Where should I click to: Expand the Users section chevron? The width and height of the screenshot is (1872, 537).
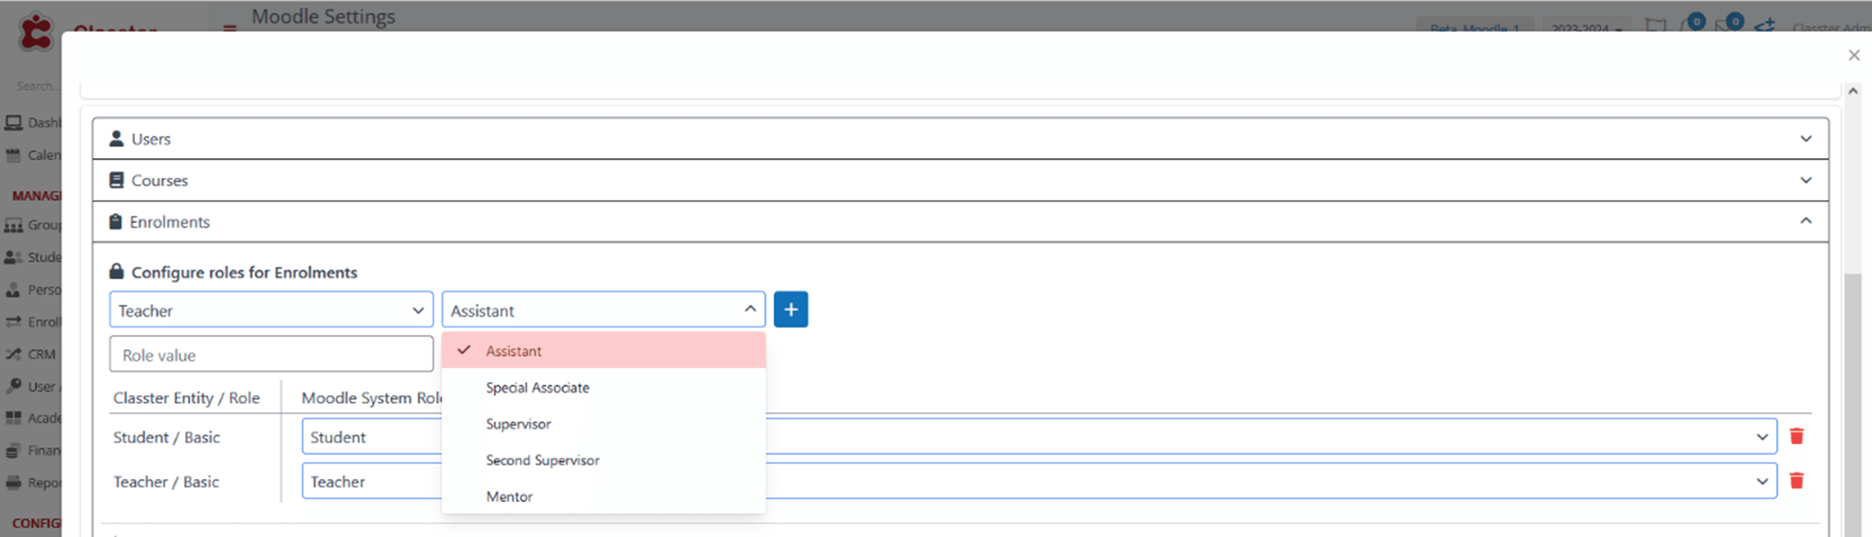(1806, 138)
